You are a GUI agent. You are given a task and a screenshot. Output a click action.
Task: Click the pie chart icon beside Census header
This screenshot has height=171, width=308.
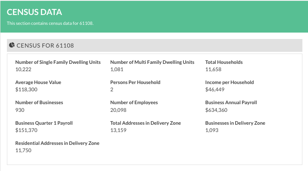tap(12, 45)
